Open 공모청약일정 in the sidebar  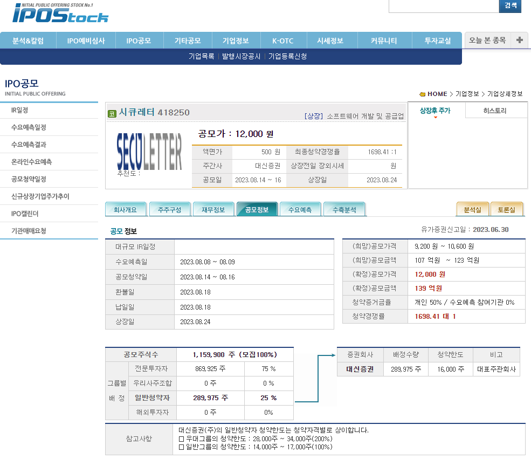pos(29,179)
